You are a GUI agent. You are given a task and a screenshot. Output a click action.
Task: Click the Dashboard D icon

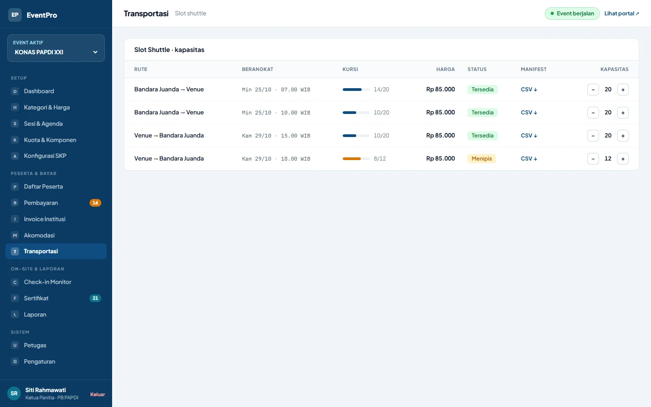(x=15, y=91)
